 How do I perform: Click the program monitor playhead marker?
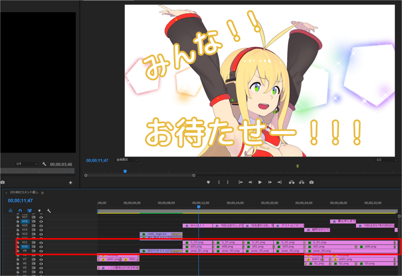[x=125, y=171]
